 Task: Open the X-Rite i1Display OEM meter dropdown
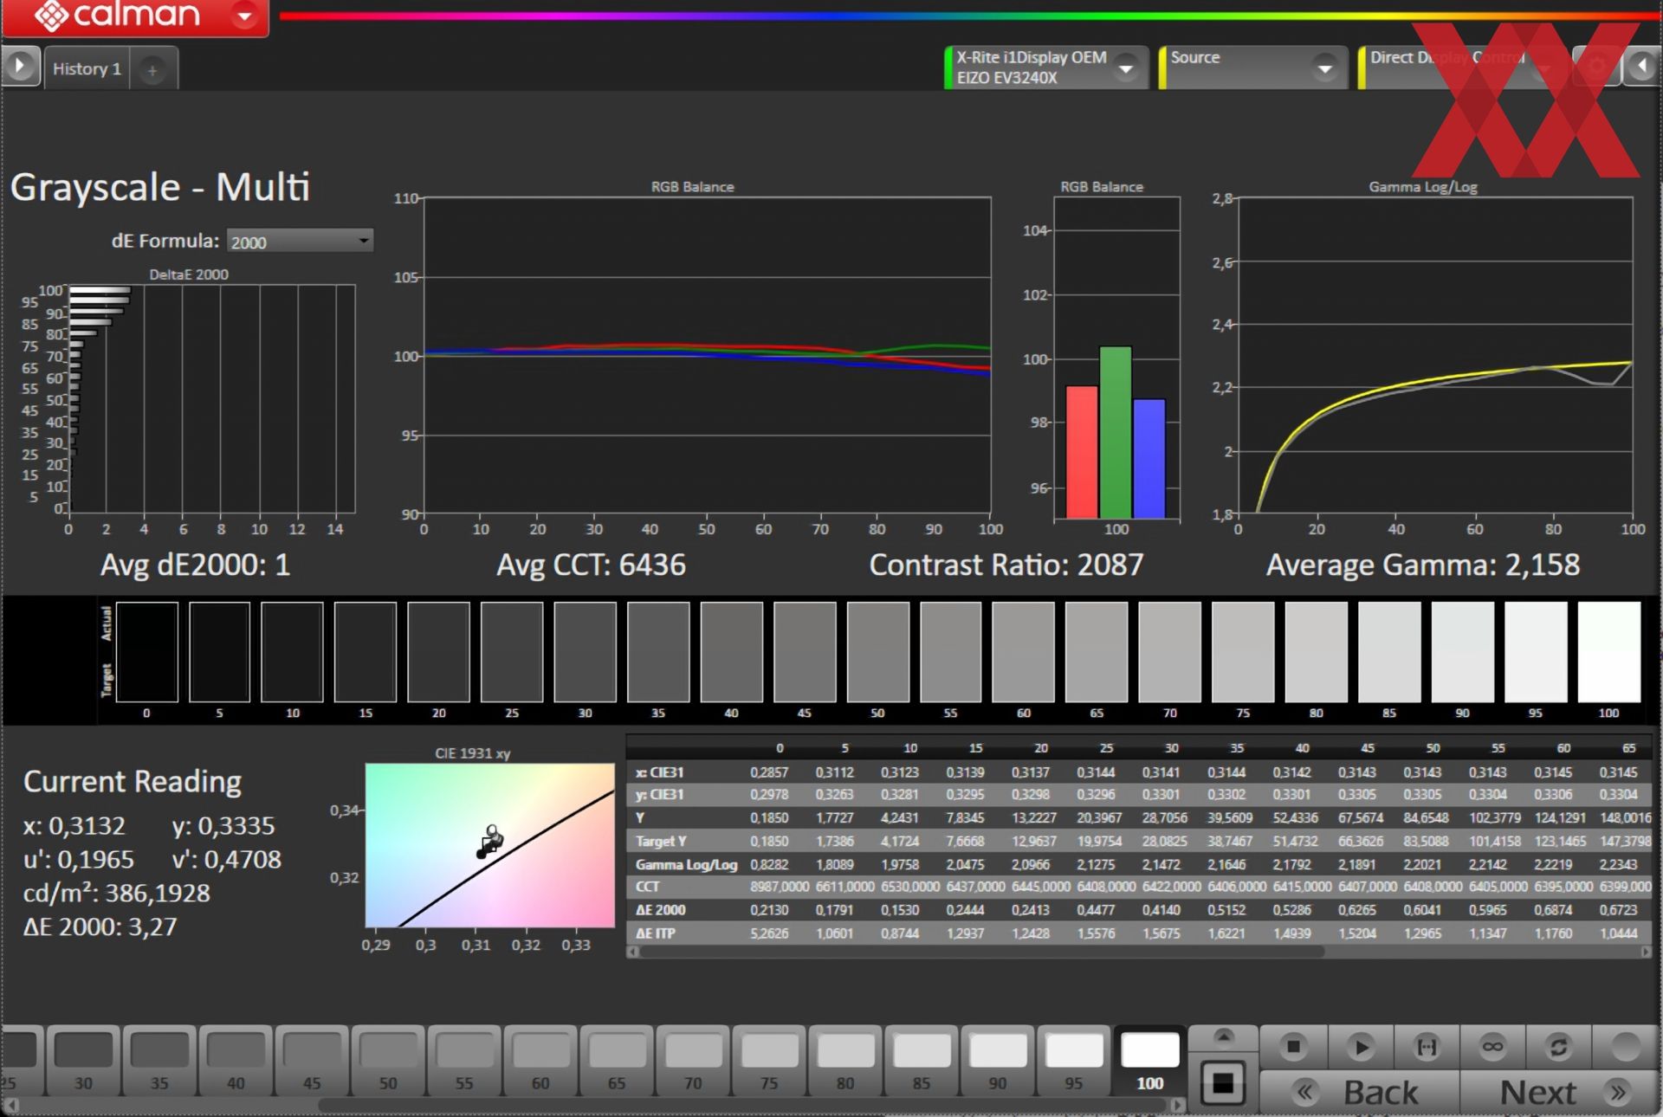point(1126,68)
